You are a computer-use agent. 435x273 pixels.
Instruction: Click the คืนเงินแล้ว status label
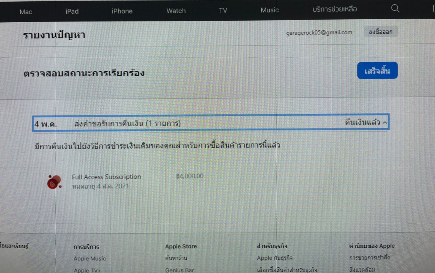[x=363, y=122]
